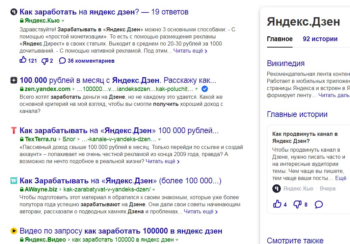Screen dimensions: 350x244
Task: Click the lock icon before TexTerra.ru
Action: 22,139
